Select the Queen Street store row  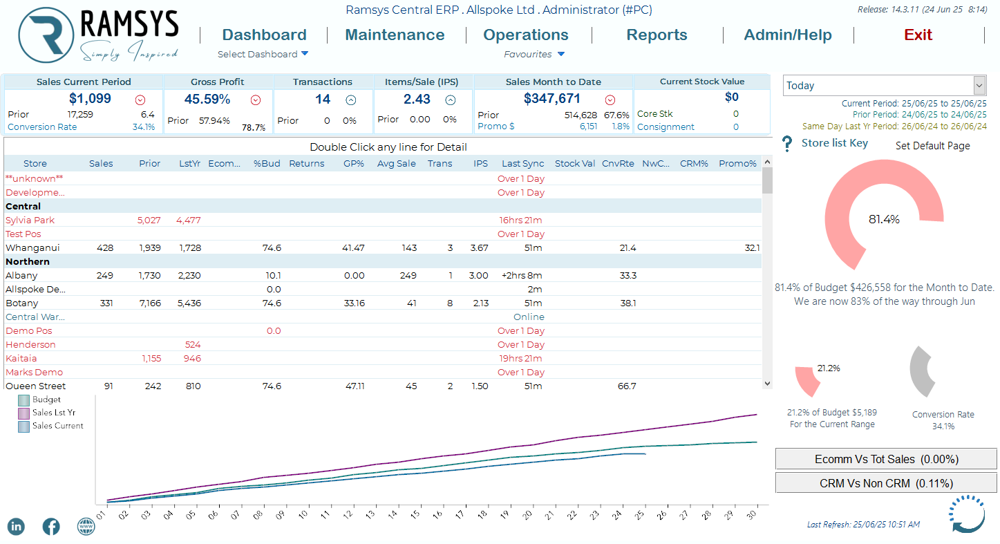[x=383, y=386]
